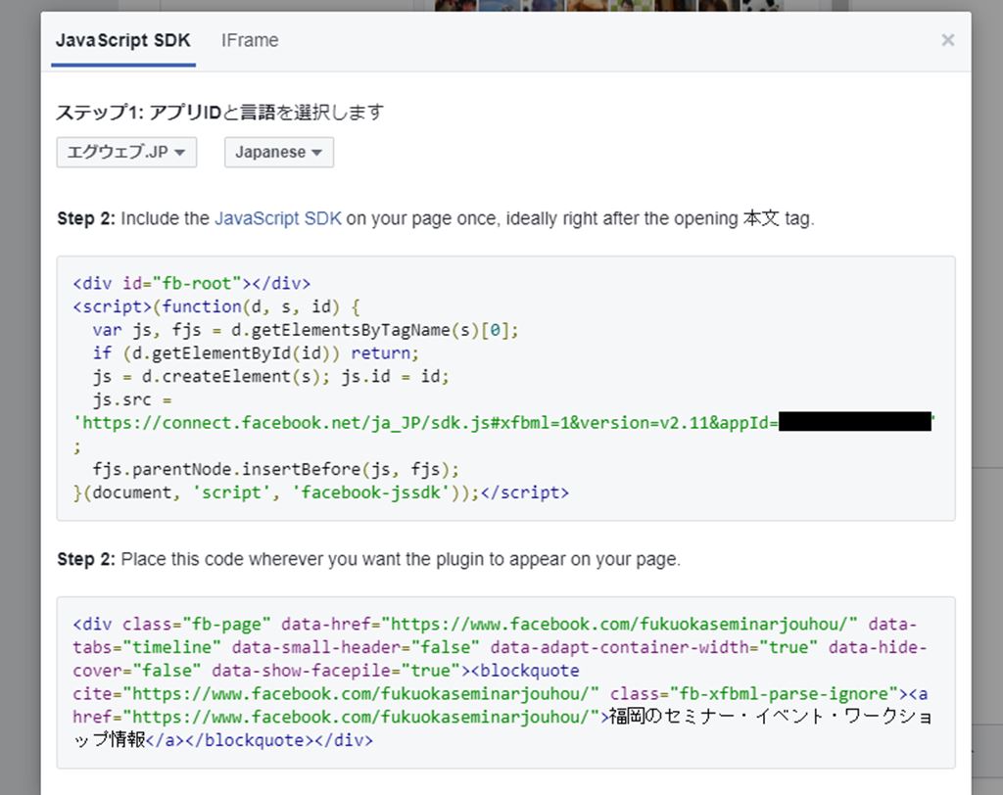Click the 福岡のセミナー link text in code
The width and height of the screenshot is (1003, 795).
click(770, 717)
